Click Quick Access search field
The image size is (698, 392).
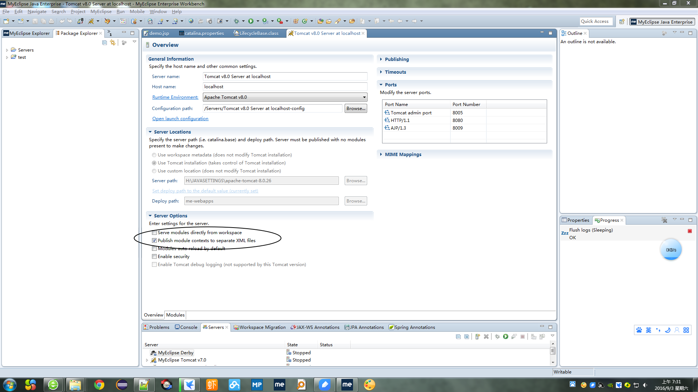tap(596, 21)
